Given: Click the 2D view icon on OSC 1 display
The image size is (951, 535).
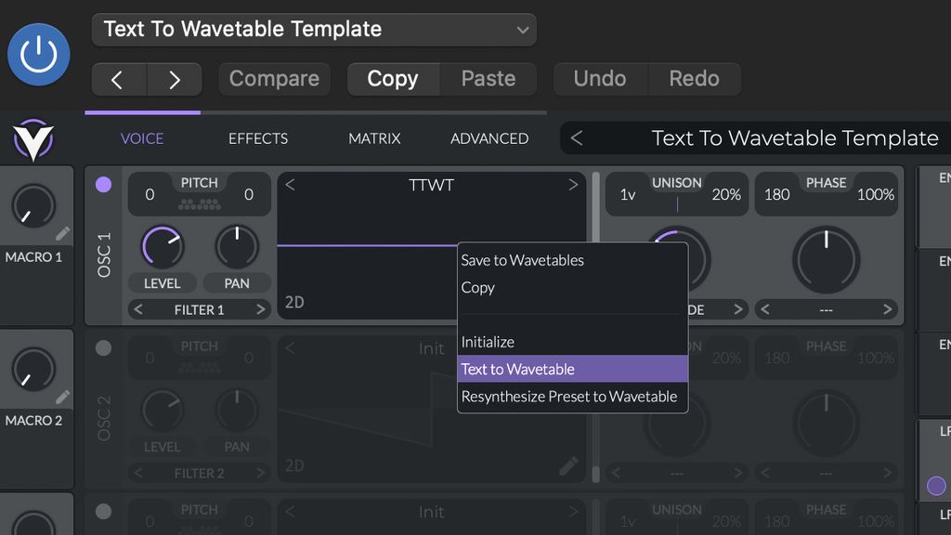Looking at the screenshot, I should (294, 301).
